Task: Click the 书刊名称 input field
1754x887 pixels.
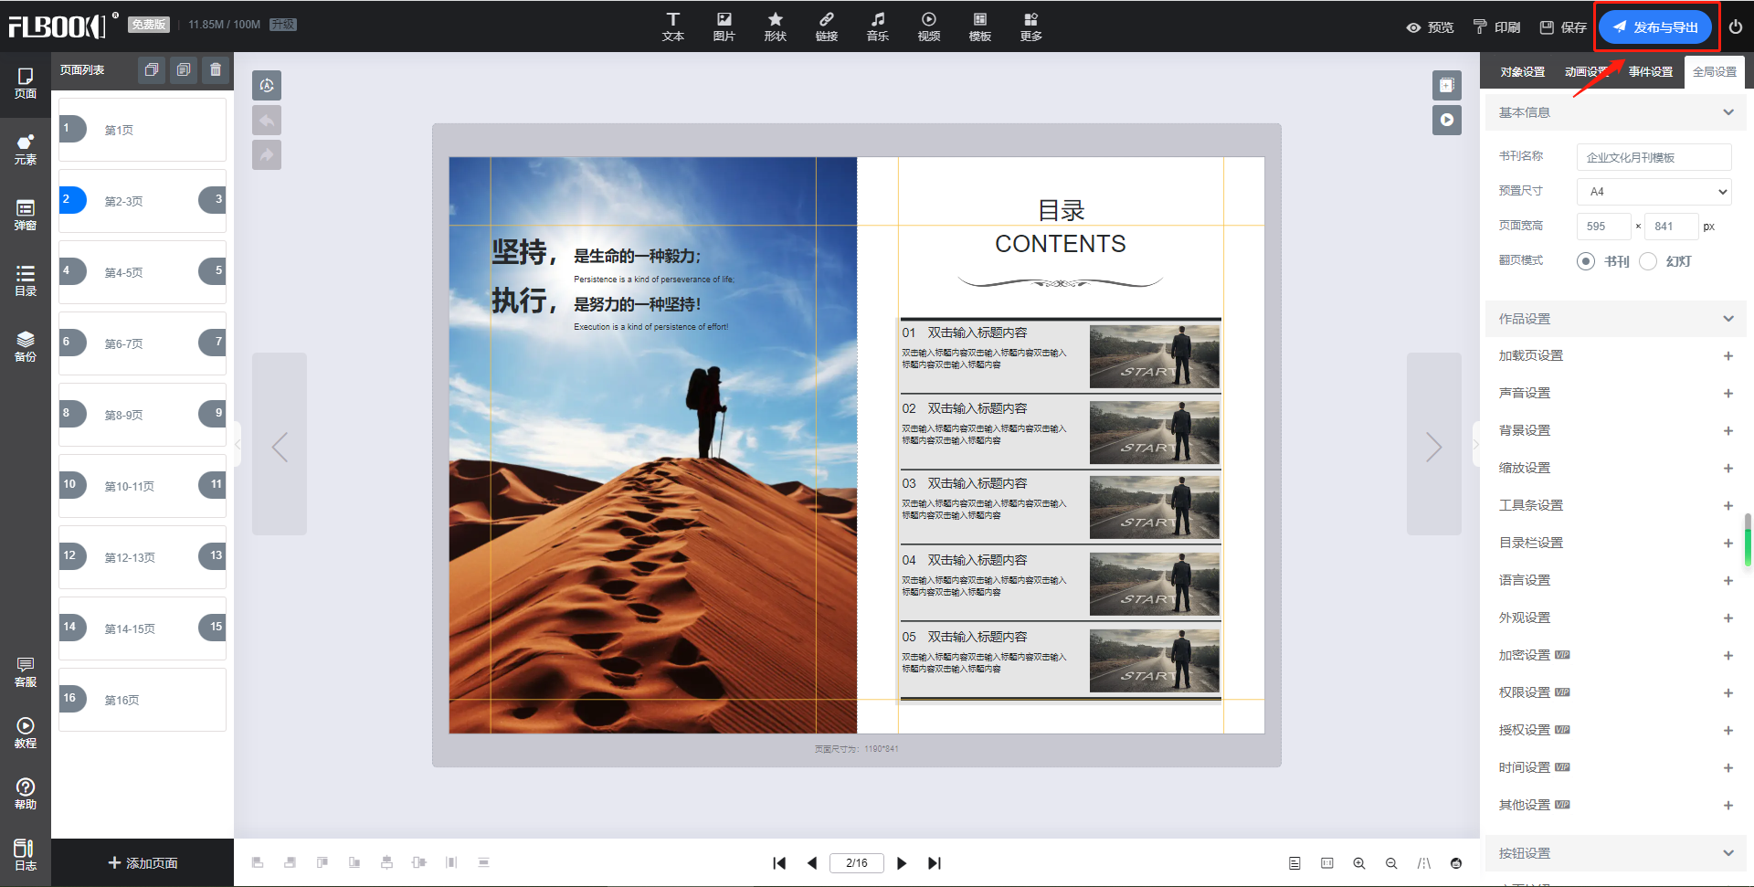Action: tap(1654, 157)
